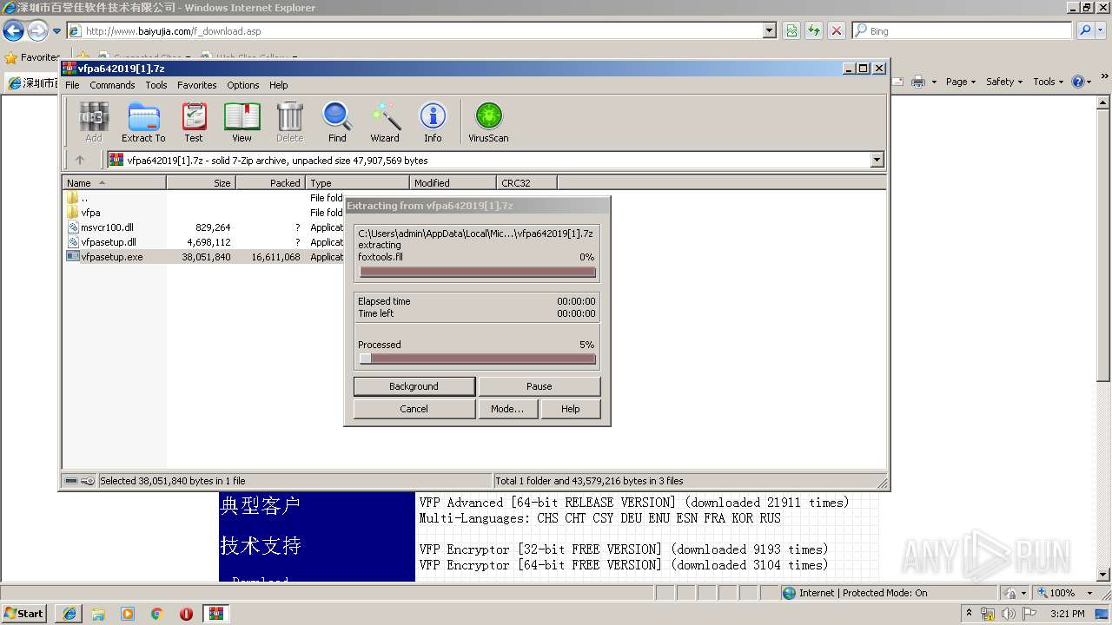Screen dimensions: 1112x625
Task: Click Action Center flag tray icon
Action: coord(1029,614)
